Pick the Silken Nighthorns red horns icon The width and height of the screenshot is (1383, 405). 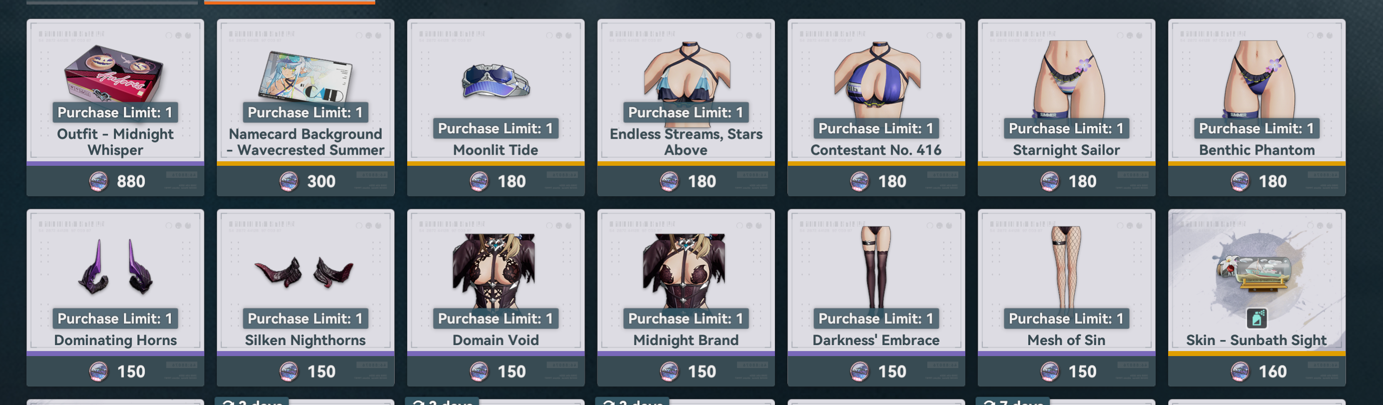(x=305, y=271)
